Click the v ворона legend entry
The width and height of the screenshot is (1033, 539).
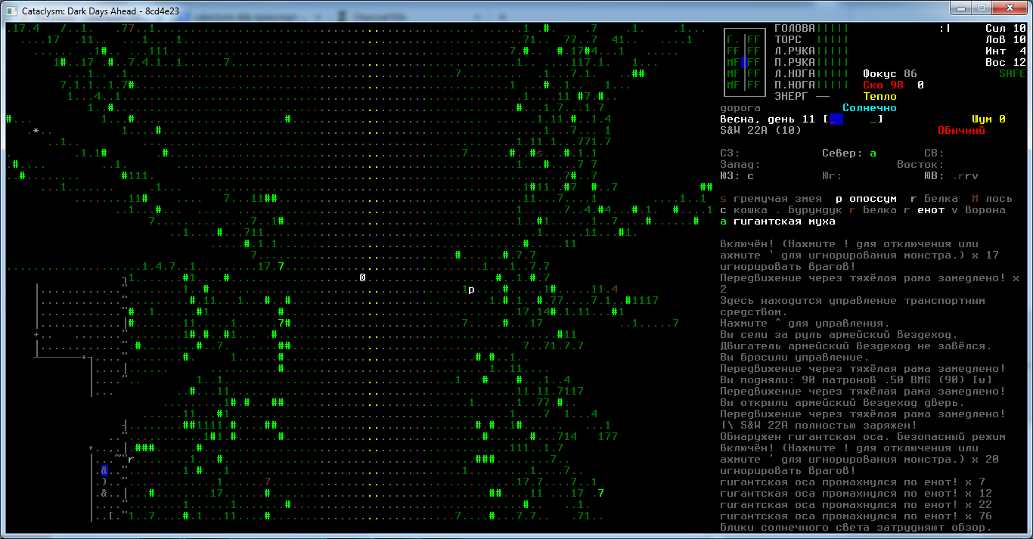click(x=979, y=209)
